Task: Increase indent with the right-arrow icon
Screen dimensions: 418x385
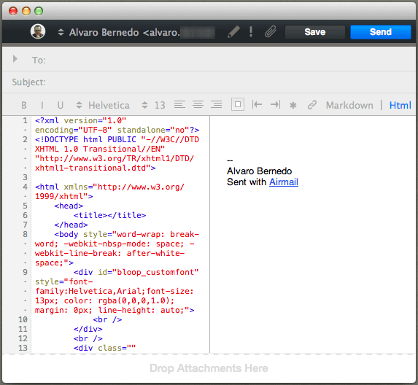Action: [x=275, y=104]
